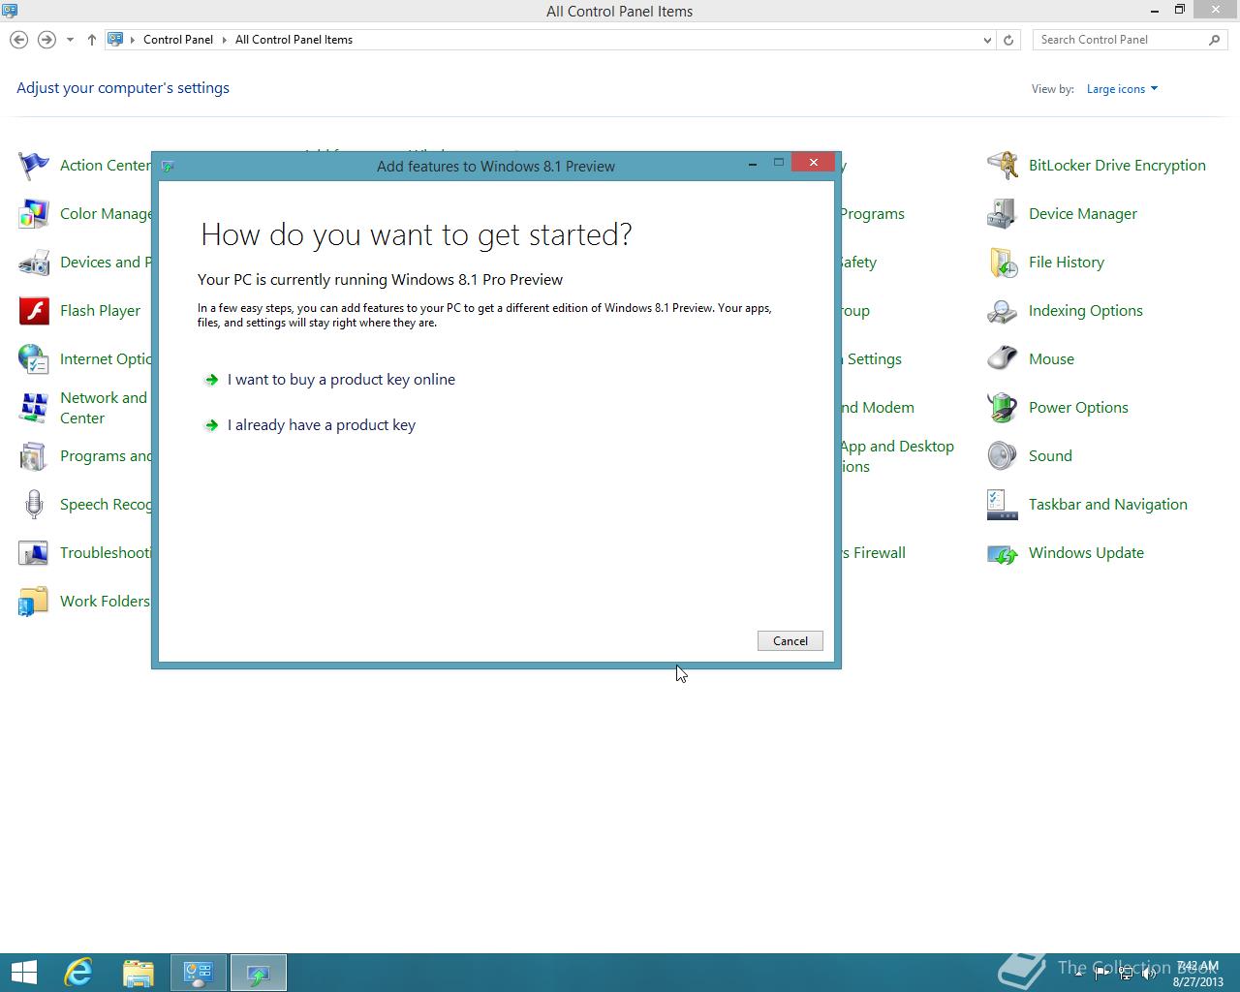Open Windows Update icon
The height and width of the screenshot is (992, 1240).
[1003, 553]
